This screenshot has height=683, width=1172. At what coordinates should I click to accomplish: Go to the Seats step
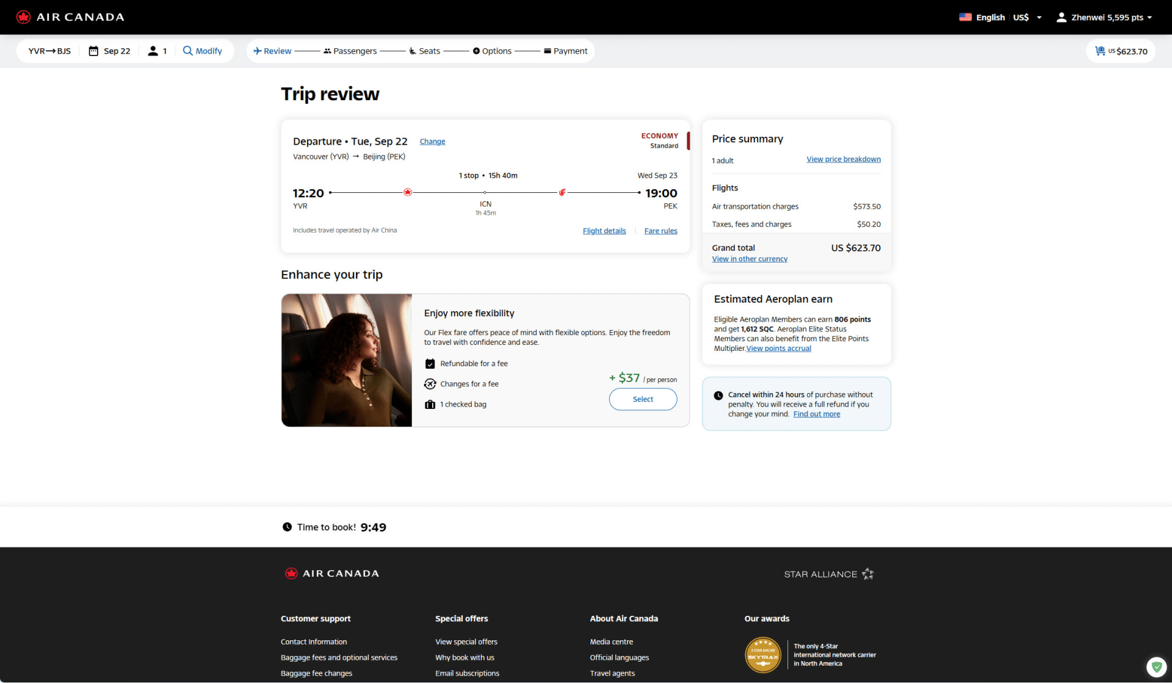pyautogui.click(x=424, y=51)
